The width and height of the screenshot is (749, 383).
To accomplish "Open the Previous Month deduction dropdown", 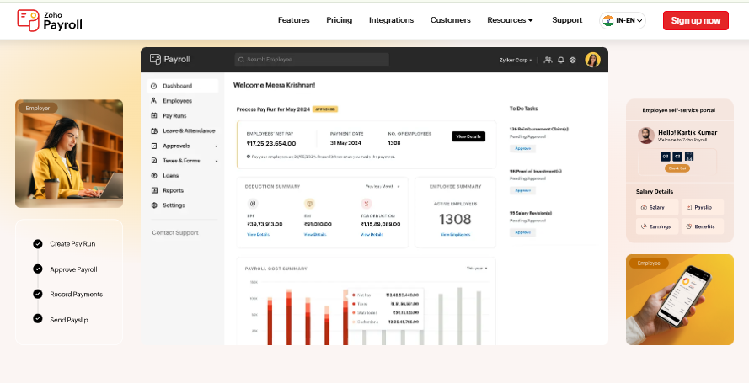I will click(x=383, y=187).
